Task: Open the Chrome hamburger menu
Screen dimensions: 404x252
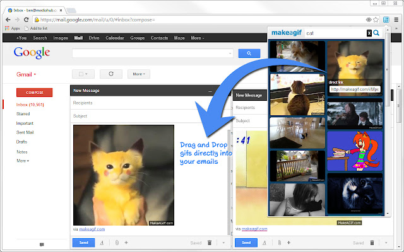Action: pos(396,20)
